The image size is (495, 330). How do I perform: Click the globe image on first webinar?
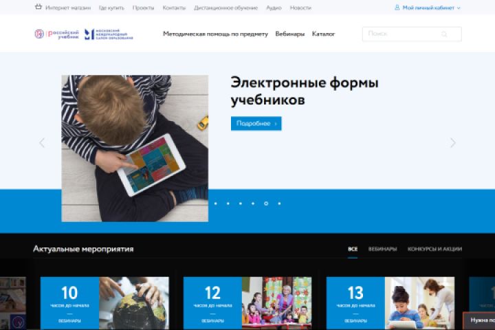[134, 303]
